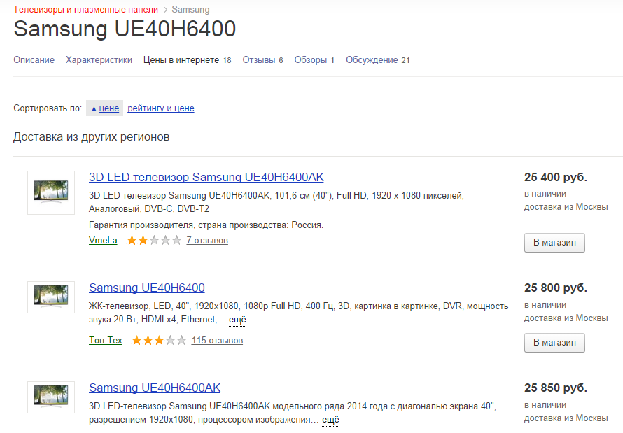Click the third offer's TV thumbnail
The image size is (623, 433).
[51, 397]
